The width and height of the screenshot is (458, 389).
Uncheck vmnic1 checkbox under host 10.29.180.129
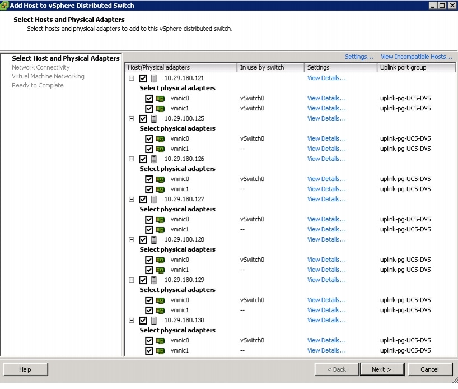point(149,311)
